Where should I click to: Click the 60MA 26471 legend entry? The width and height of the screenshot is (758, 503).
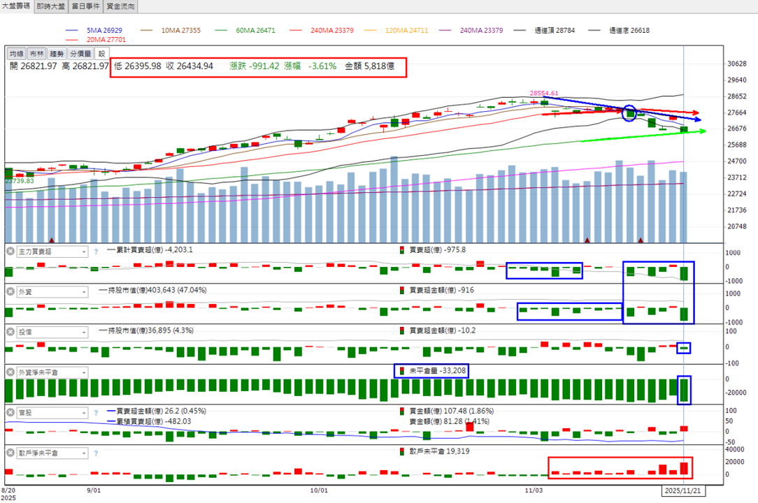pyautogui.click(x=245, y=30)
